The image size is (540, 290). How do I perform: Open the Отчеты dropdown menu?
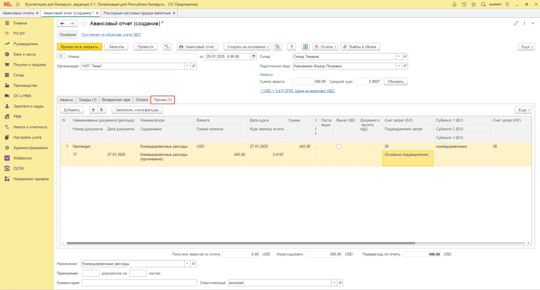click(x=325, y=47)
